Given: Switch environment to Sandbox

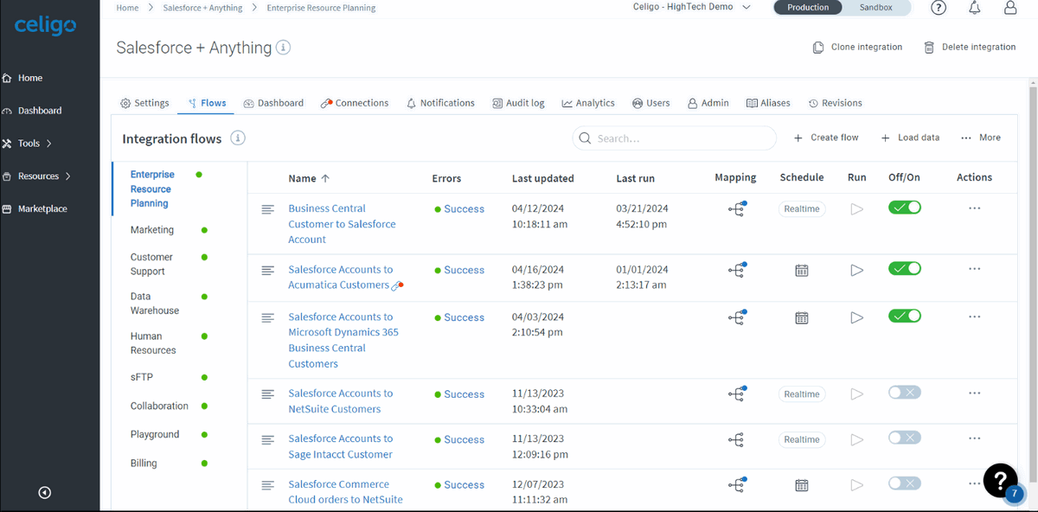Looking at the screenshot, I should tap(875, 7).
